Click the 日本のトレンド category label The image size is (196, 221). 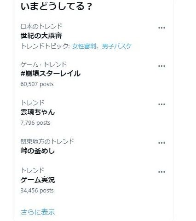(x=41, y=26)
